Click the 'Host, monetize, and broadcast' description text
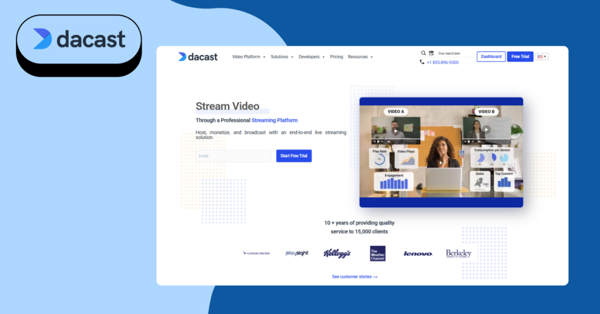This screenshot has height=314, width=600. coord(271,135)
